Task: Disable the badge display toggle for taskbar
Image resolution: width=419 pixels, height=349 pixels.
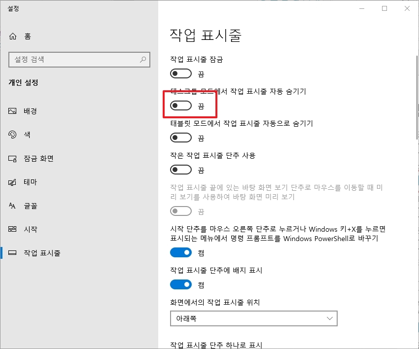Action: [180, 284]
